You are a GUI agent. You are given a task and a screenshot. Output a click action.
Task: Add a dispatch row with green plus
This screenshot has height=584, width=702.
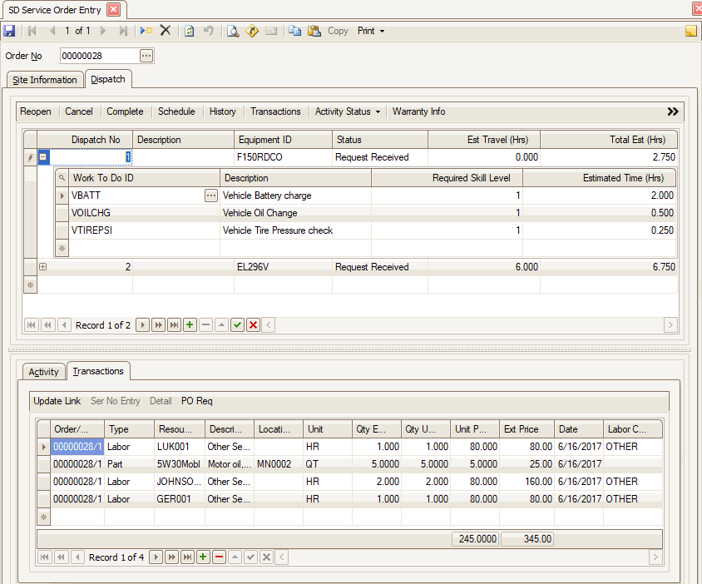(x=190, y=325)
